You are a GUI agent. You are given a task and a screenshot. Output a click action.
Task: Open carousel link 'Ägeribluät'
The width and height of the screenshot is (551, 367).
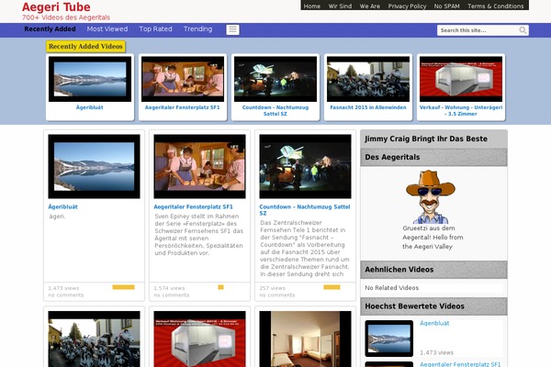90,107
